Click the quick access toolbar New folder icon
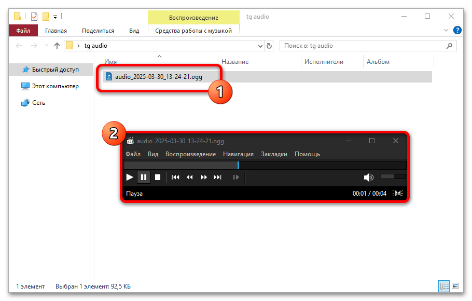Image resolution: width=472 pixels, height=301 pixels. tap(46, 16)
